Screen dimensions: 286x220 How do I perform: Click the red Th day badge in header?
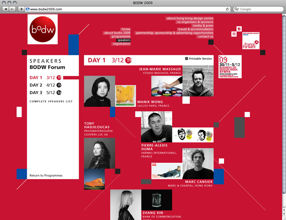coord(128,60)
